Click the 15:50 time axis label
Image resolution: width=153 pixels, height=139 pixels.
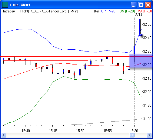coord(80,131)
